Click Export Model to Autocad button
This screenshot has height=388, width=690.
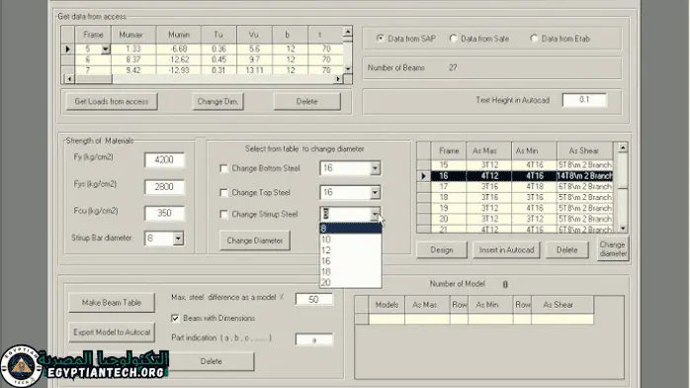[x=112, y=332]
